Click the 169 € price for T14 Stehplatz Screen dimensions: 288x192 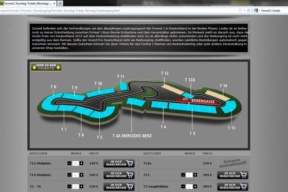click(x=94, y=175)
